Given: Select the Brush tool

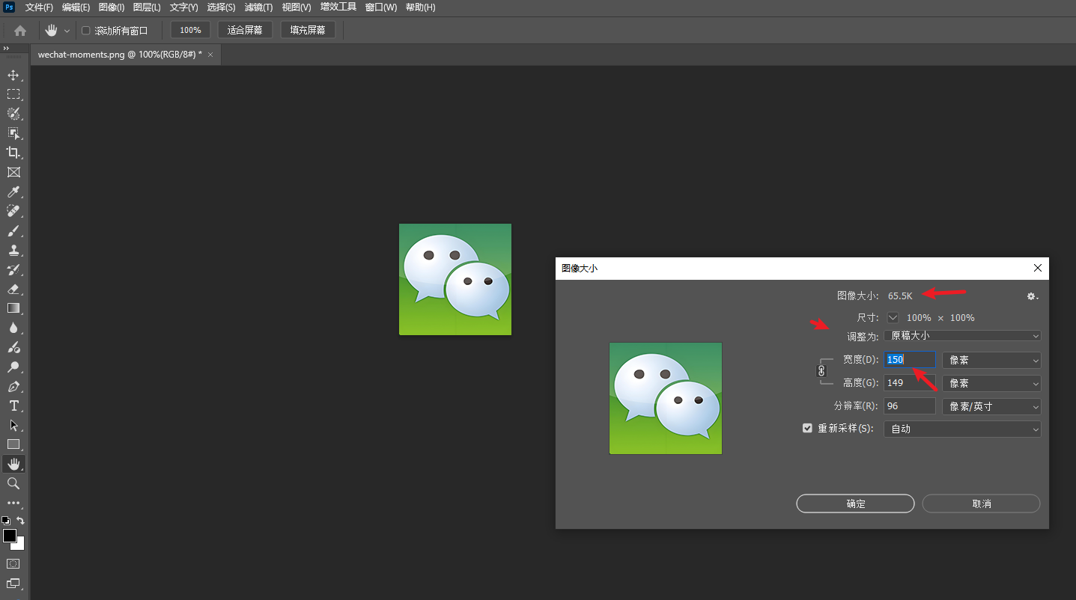Looking at the screenshot, I should click(13, 231).
